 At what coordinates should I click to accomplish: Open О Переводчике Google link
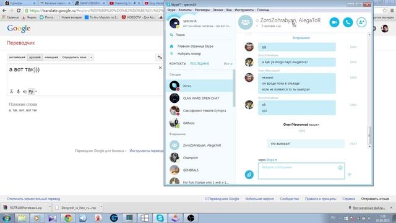222,199
